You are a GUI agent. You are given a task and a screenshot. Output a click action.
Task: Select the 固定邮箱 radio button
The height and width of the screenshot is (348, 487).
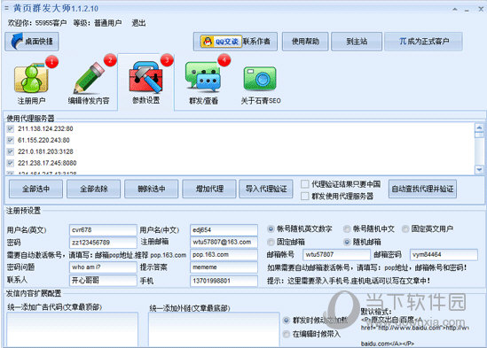pyautogui.click(x=271, y=242)
